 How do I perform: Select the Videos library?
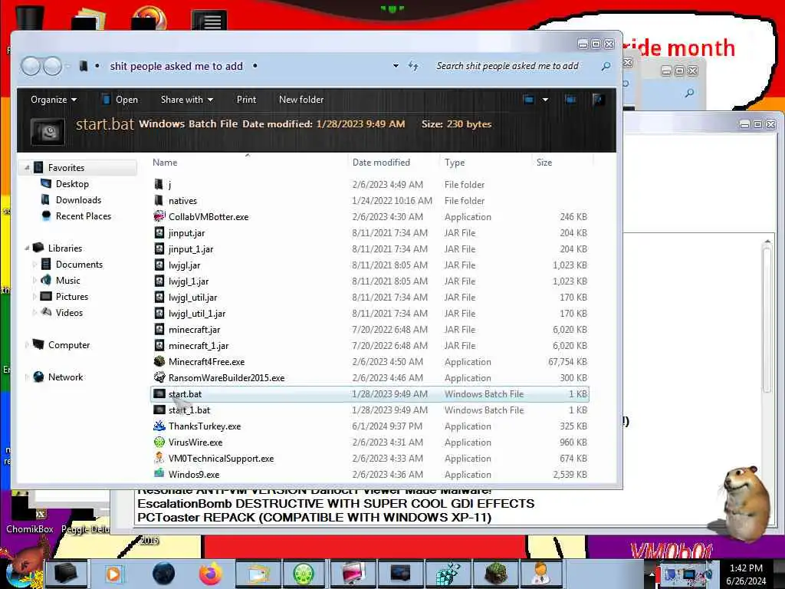[69, 313]
